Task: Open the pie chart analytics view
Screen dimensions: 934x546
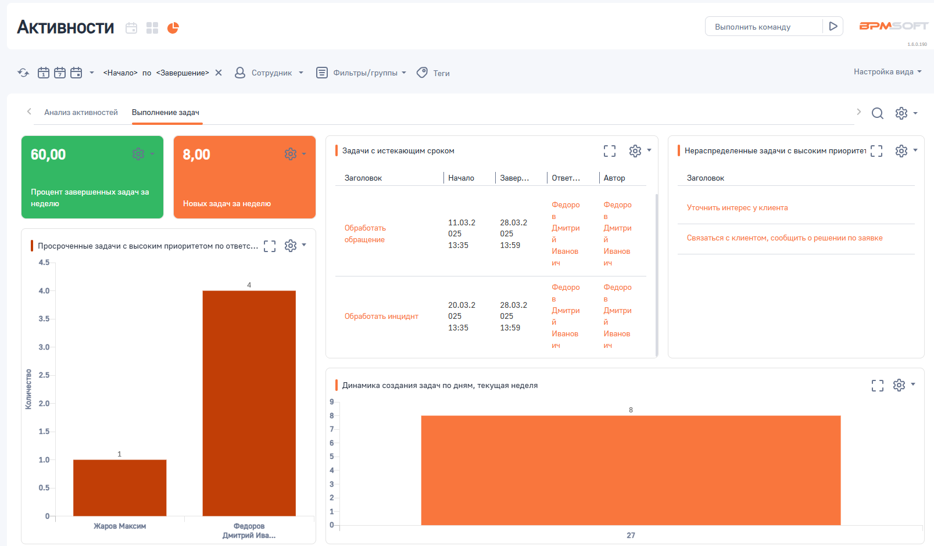Action: [x=173, y=28]
